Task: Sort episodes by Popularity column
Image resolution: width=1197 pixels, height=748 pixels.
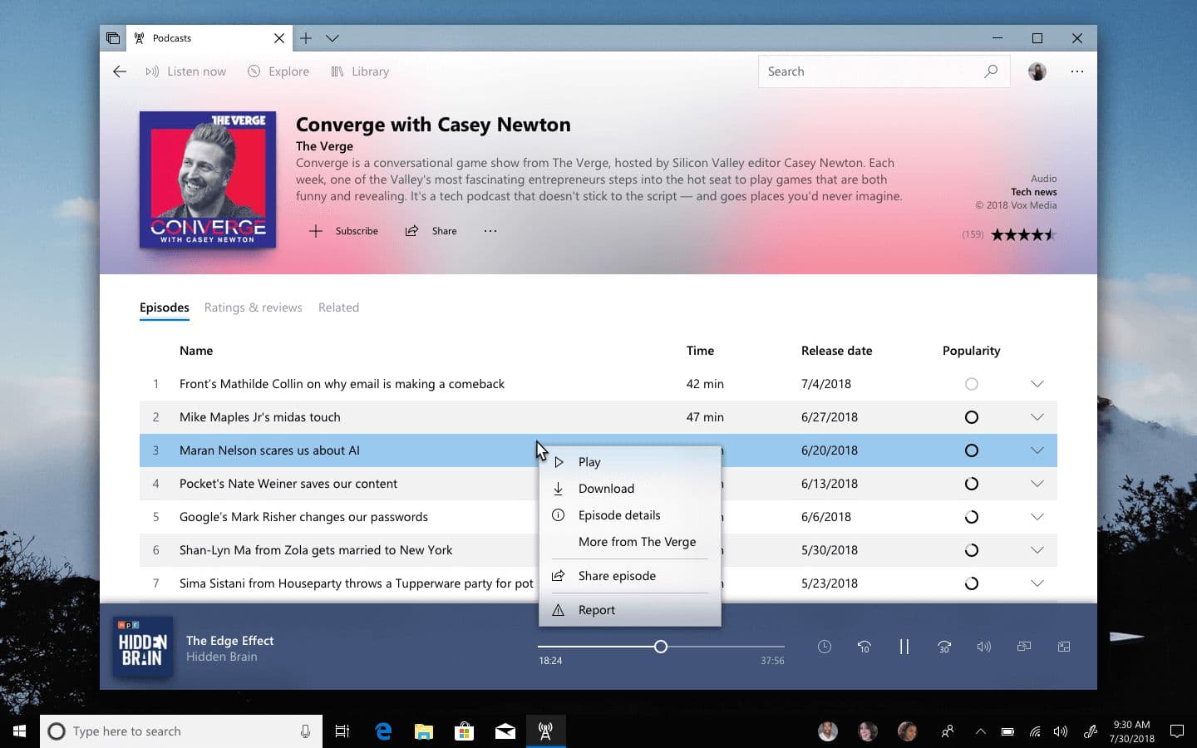Action: [x=972, y=351]
